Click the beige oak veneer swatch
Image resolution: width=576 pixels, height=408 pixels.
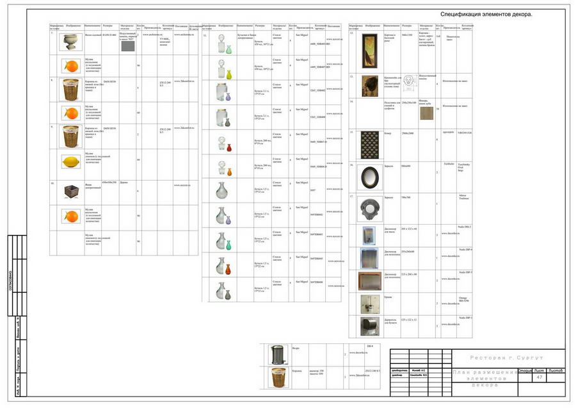pos(426,113)
